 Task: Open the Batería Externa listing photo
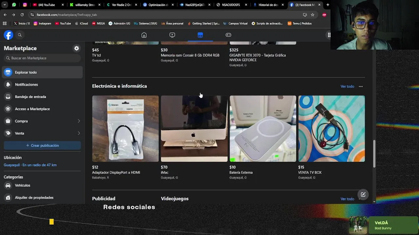click(263, 129)
